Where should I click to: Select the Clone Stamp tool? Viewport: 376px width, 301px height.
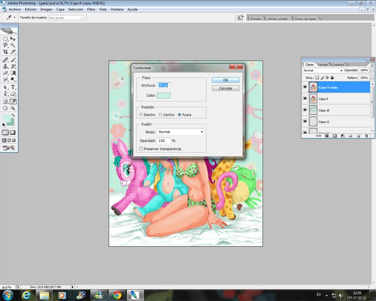(5, 66)
